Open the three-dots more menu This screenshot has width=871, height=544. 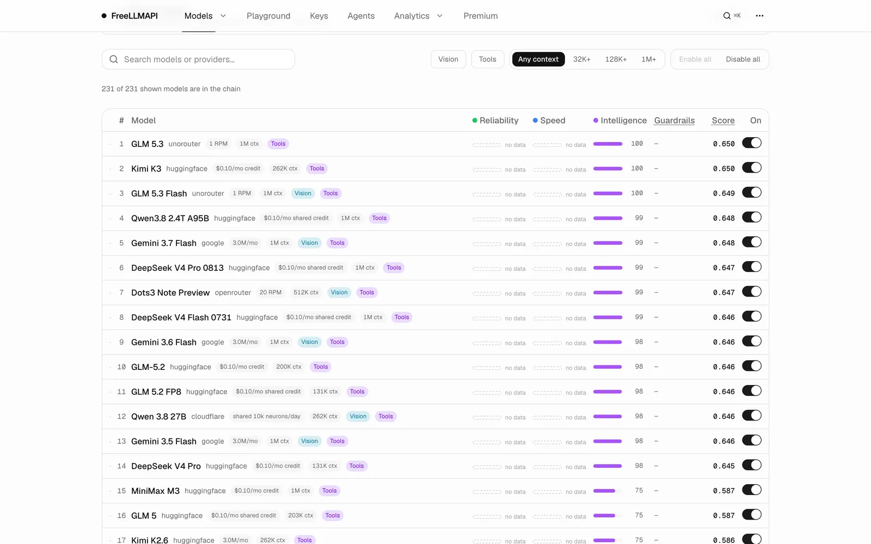point(759,16)
